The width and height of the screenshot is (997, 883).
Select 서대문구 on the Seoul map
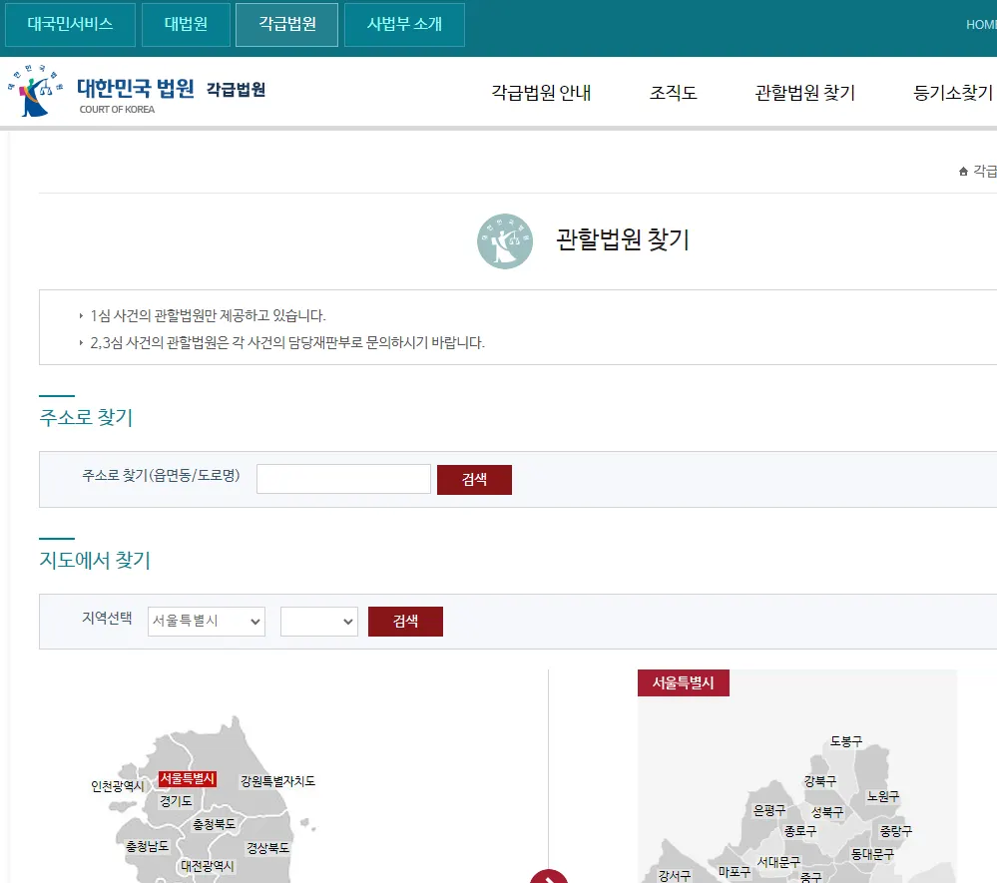point(778,863)
